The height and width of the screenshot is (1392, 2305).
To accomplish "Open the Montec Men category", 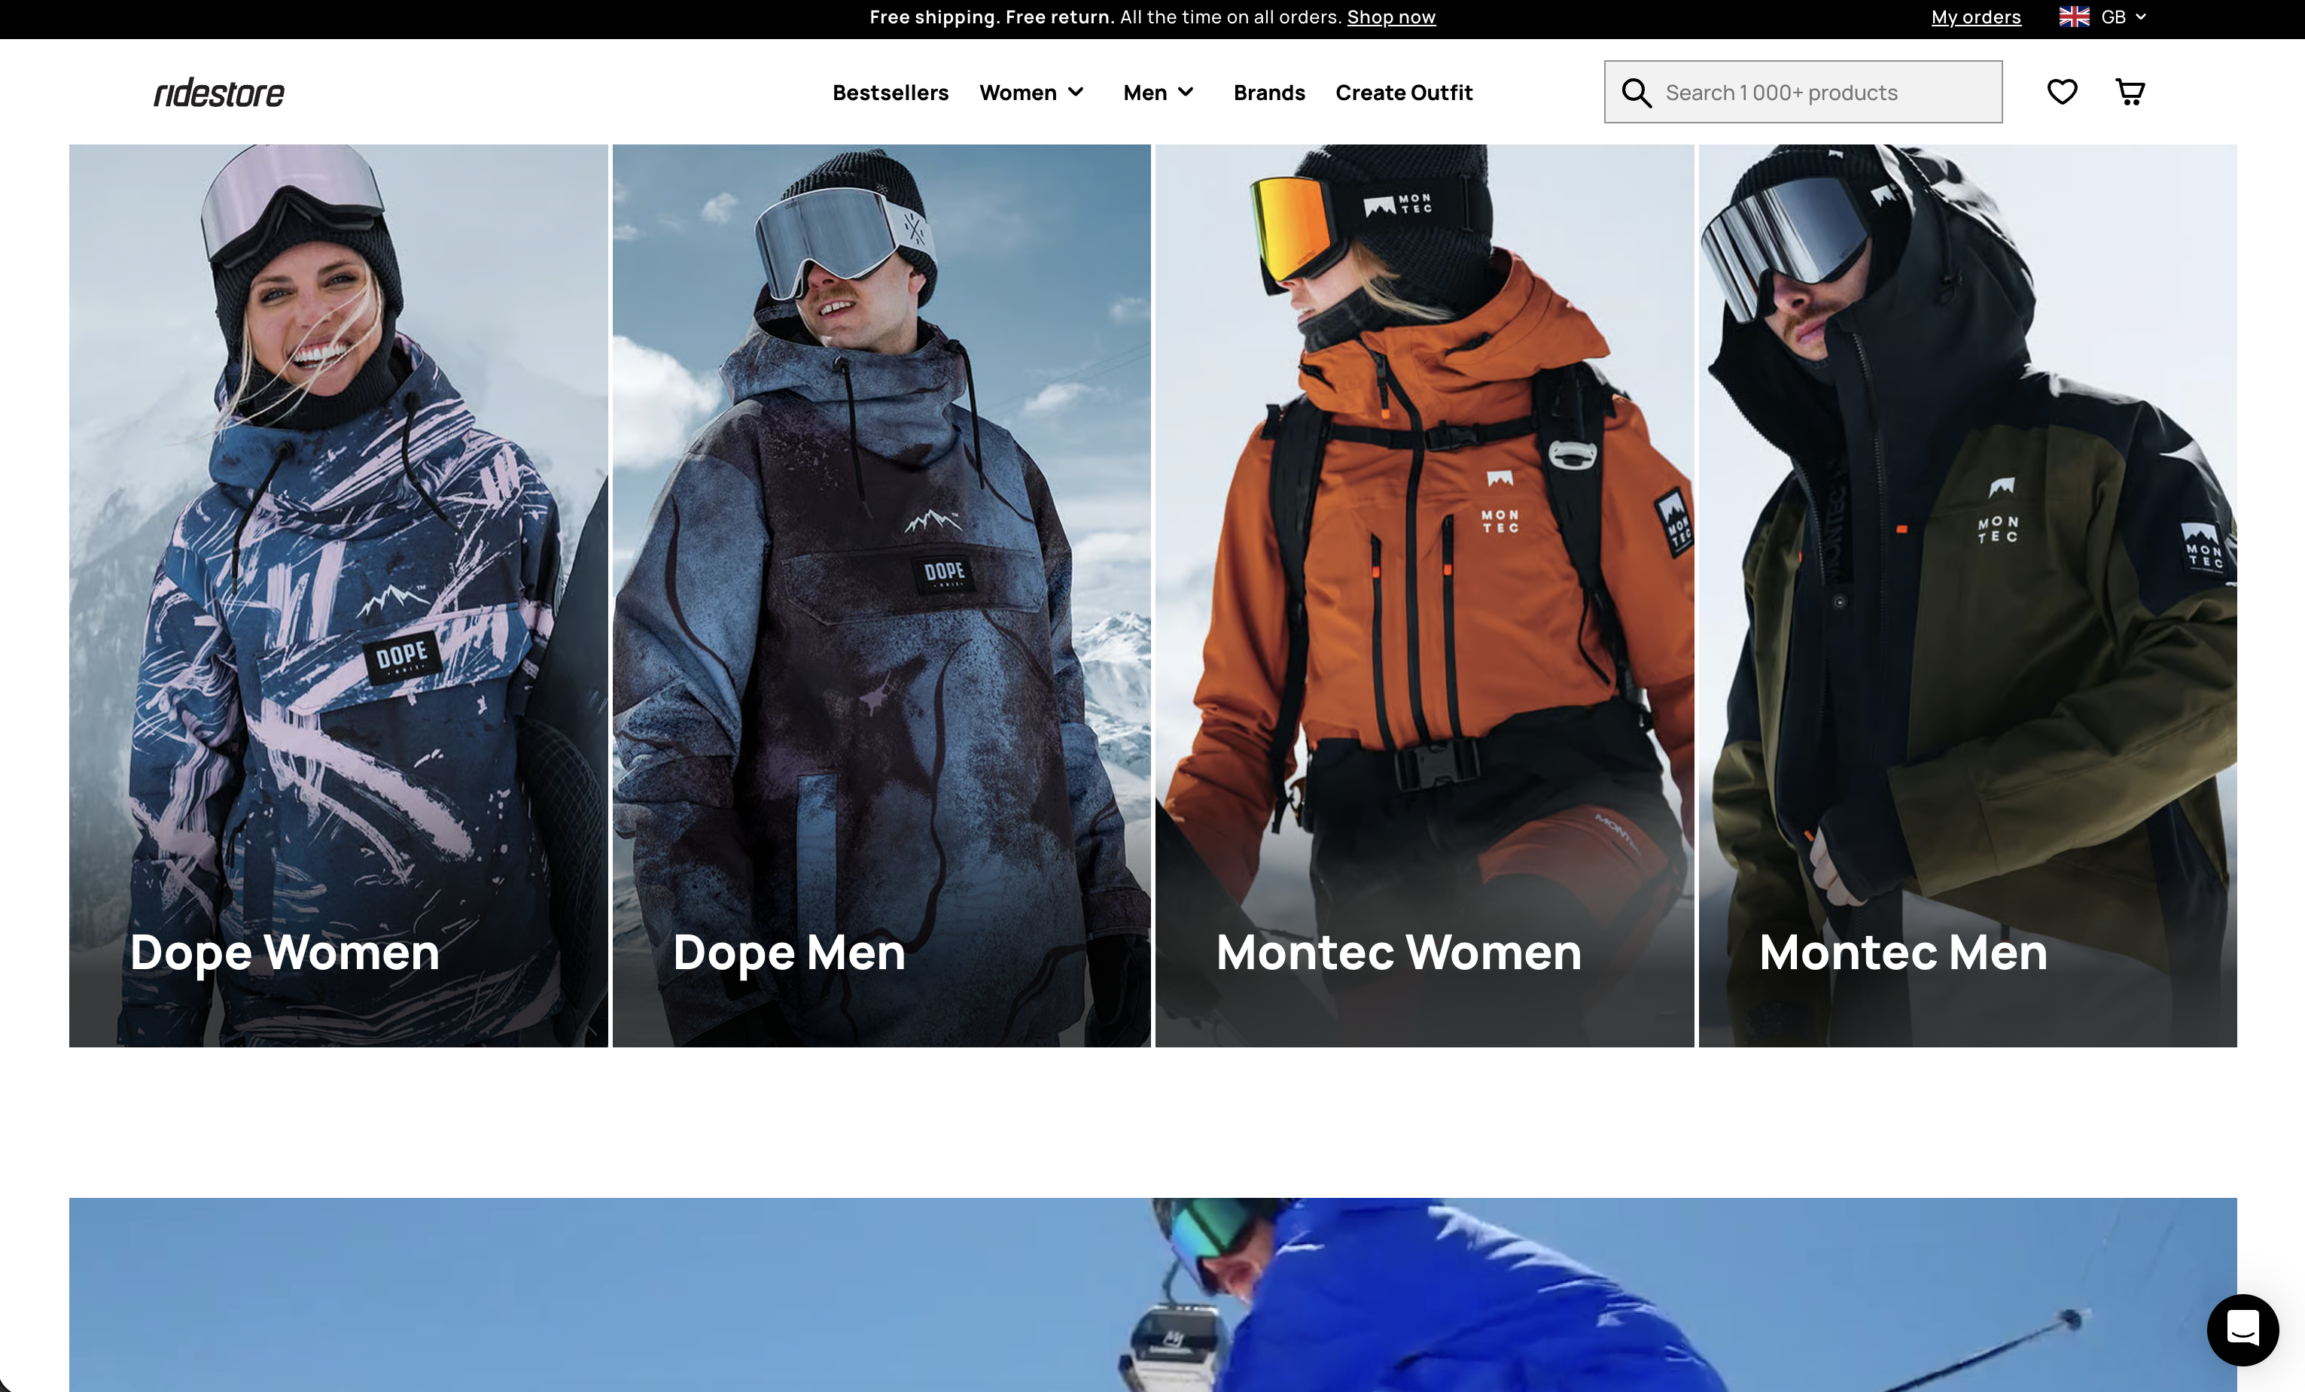I will pyautogui.click(x=1967, y=595).
